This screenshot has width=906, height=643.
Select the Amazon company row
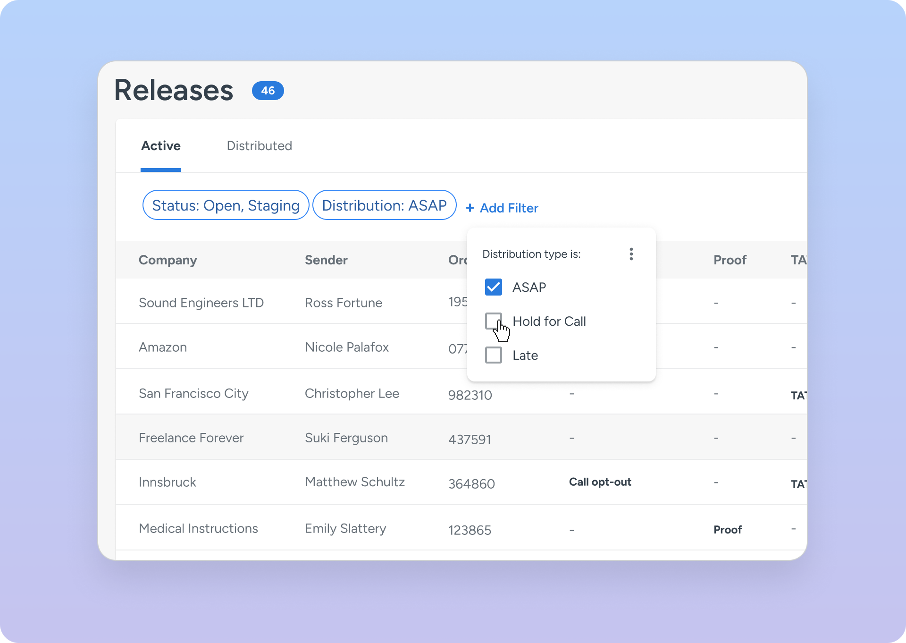tap(163, 347)
